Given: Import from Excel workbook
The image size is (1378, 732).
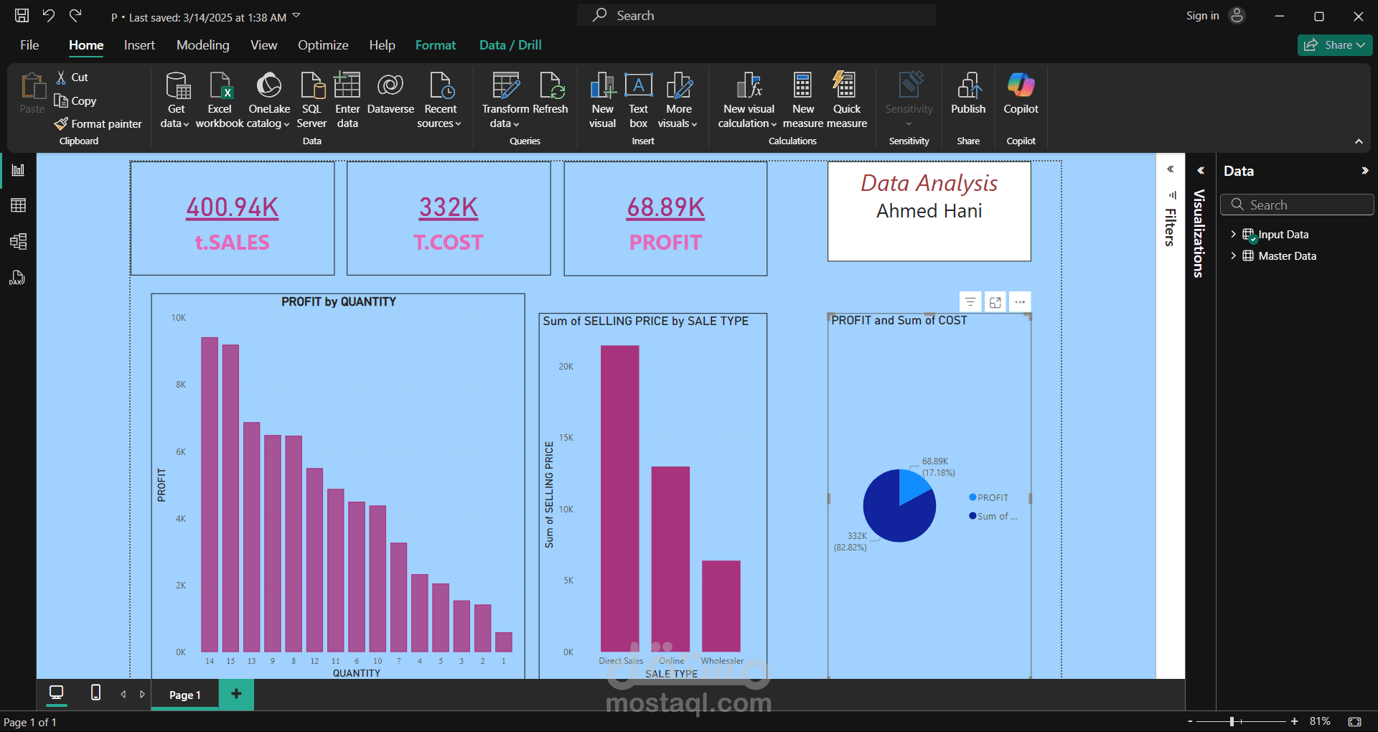Looking at the screenshot, I should tap(220, 100).
